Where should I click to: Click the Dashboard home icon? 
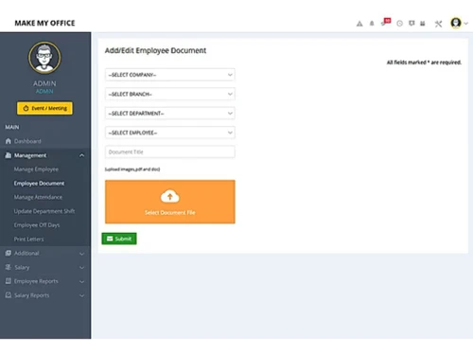point(9,141)
